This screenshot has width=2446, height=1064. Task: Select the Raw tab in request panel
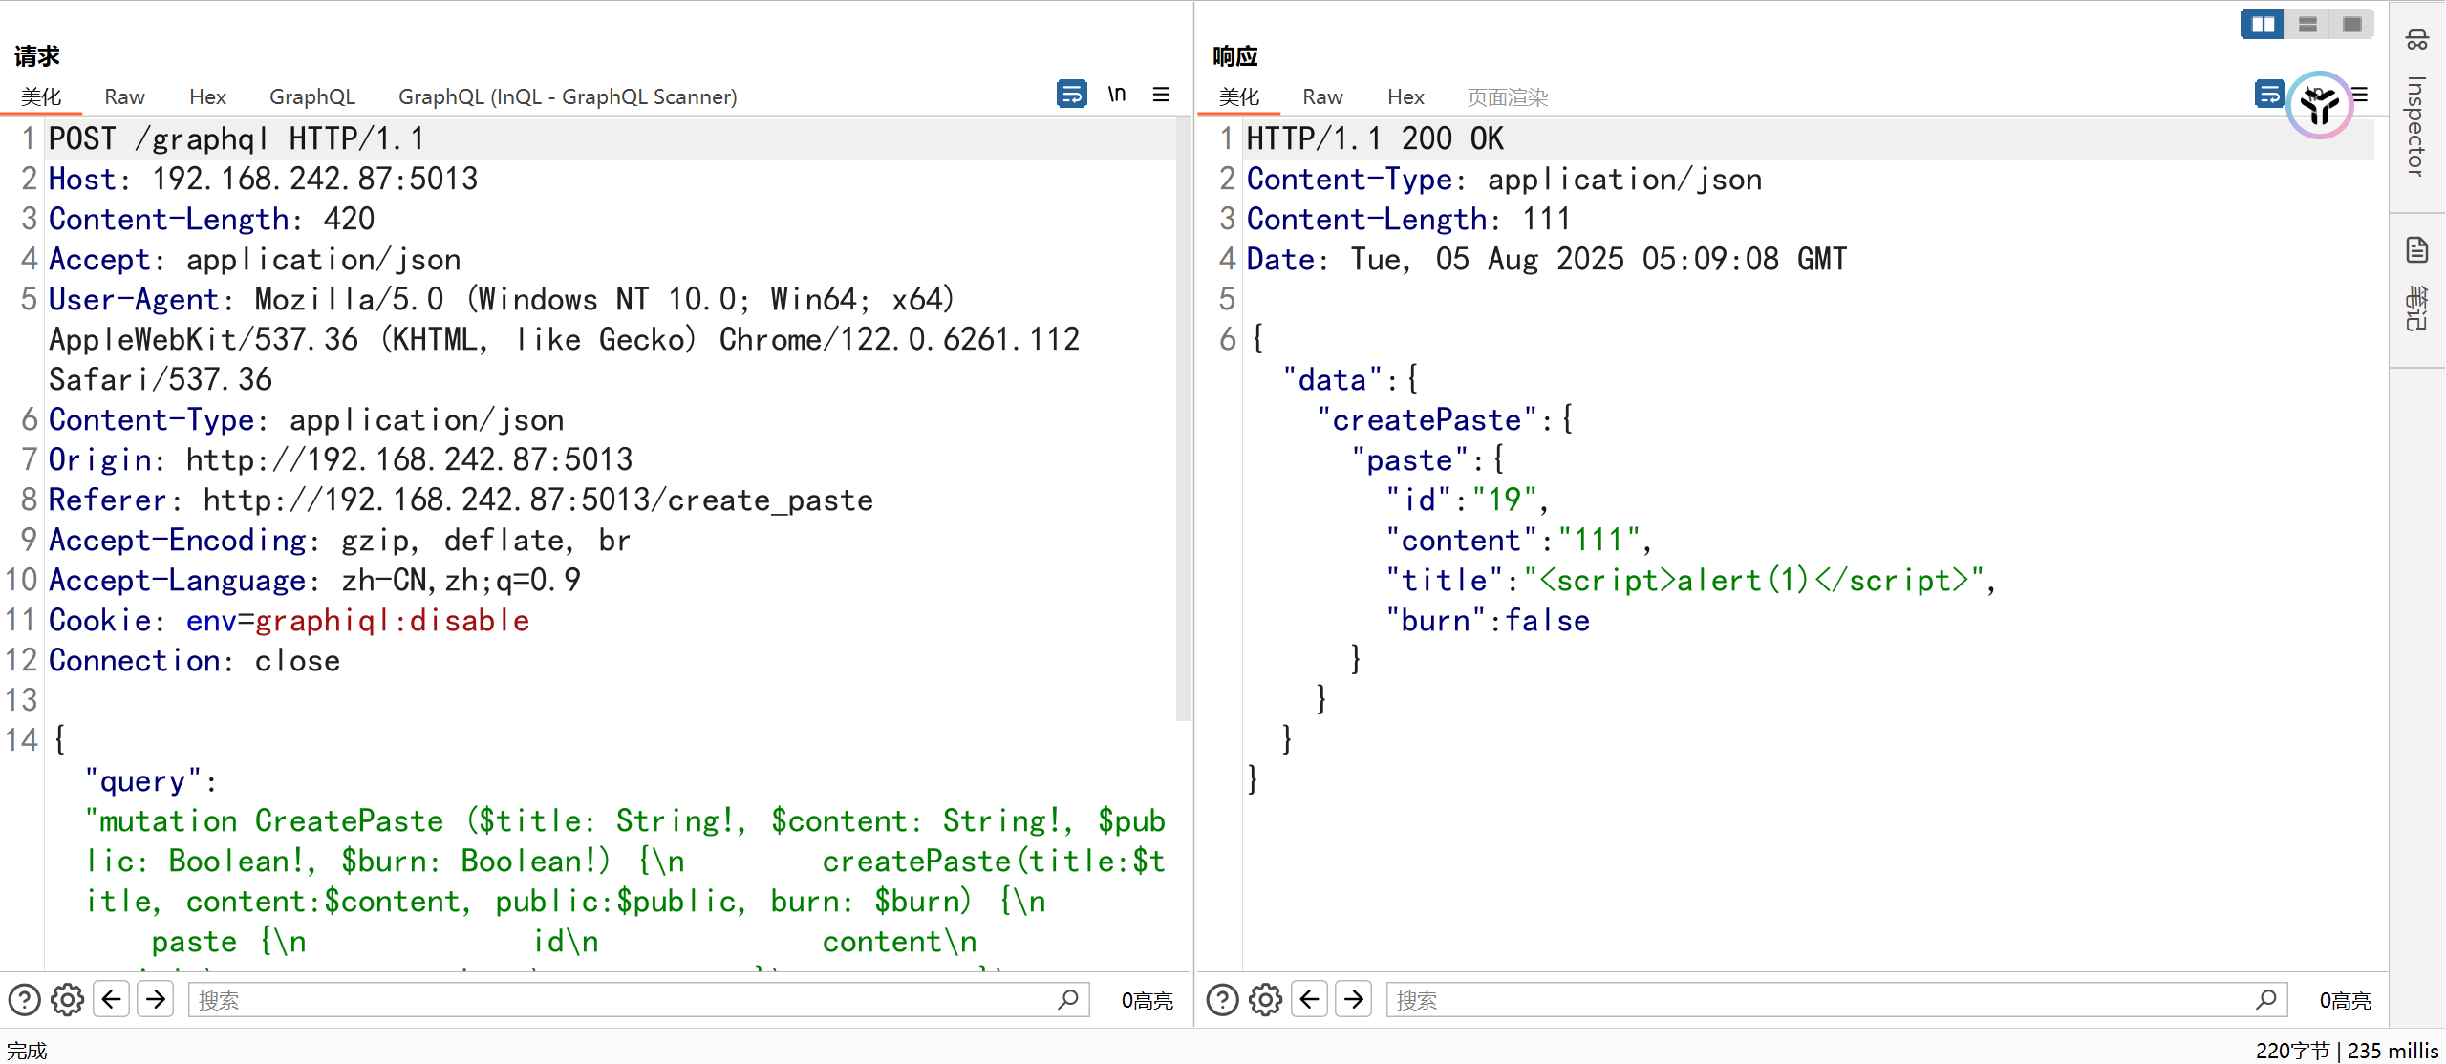point(124,96)
